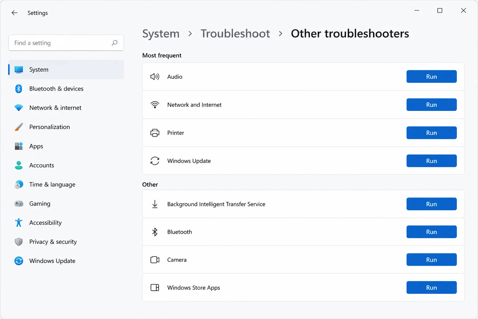Click the Printer row label
Image resolution: width=478 pixels, height=319 pixels.
[176, 133]
